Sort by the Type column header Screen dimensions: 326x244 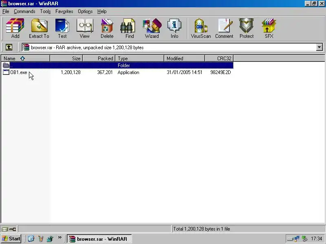(140, 59)
